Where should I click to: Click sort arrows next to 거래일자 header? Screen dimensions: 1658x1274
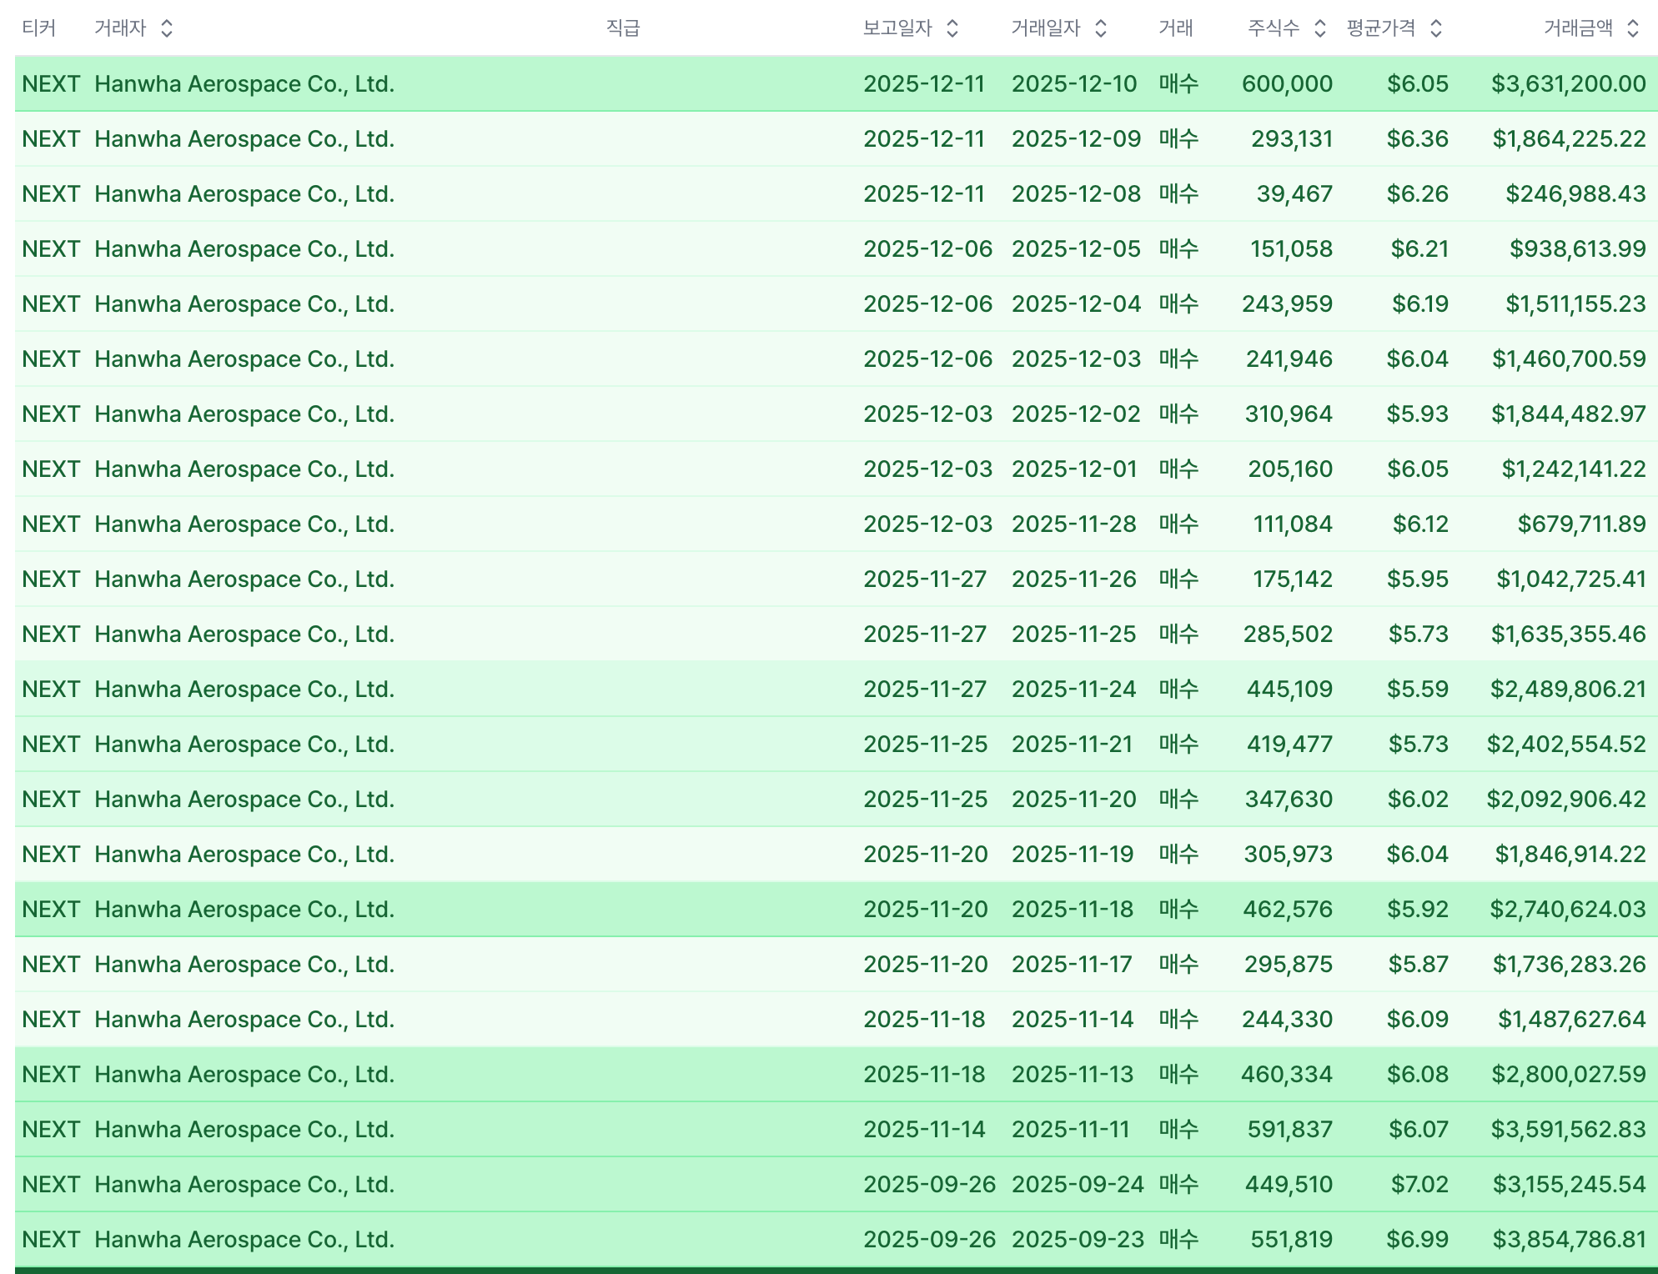1100,28
